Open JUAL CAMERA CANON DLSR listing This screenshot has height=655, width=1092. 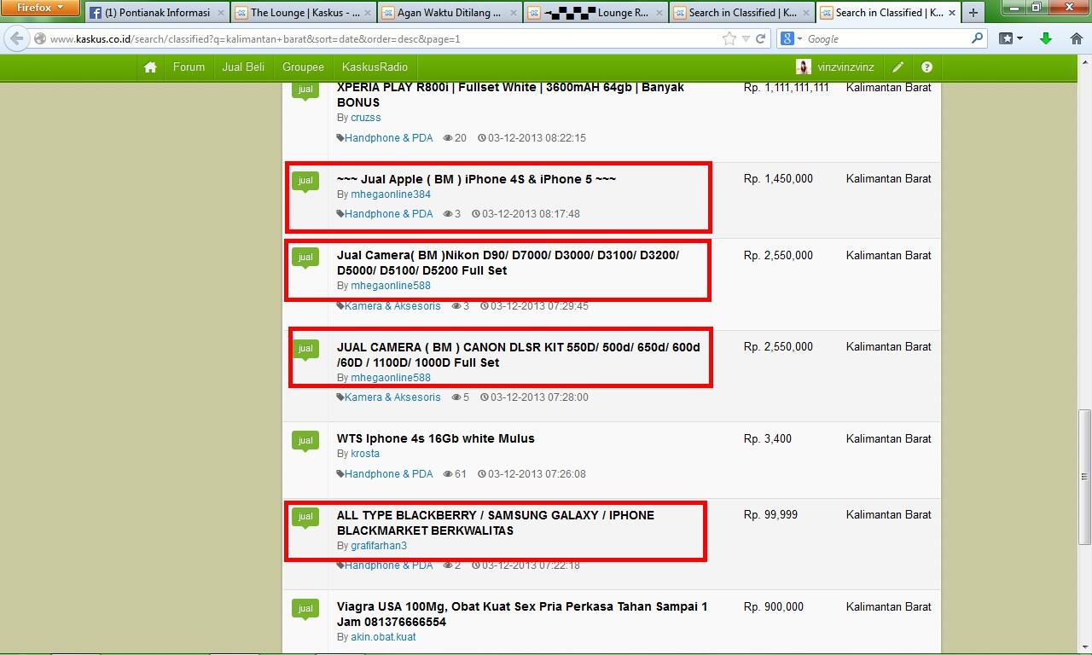[518, 355]
